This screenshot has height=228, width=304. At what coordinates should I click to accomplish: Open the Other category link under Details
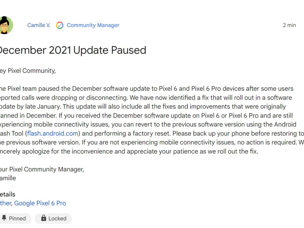coord(5,203)
